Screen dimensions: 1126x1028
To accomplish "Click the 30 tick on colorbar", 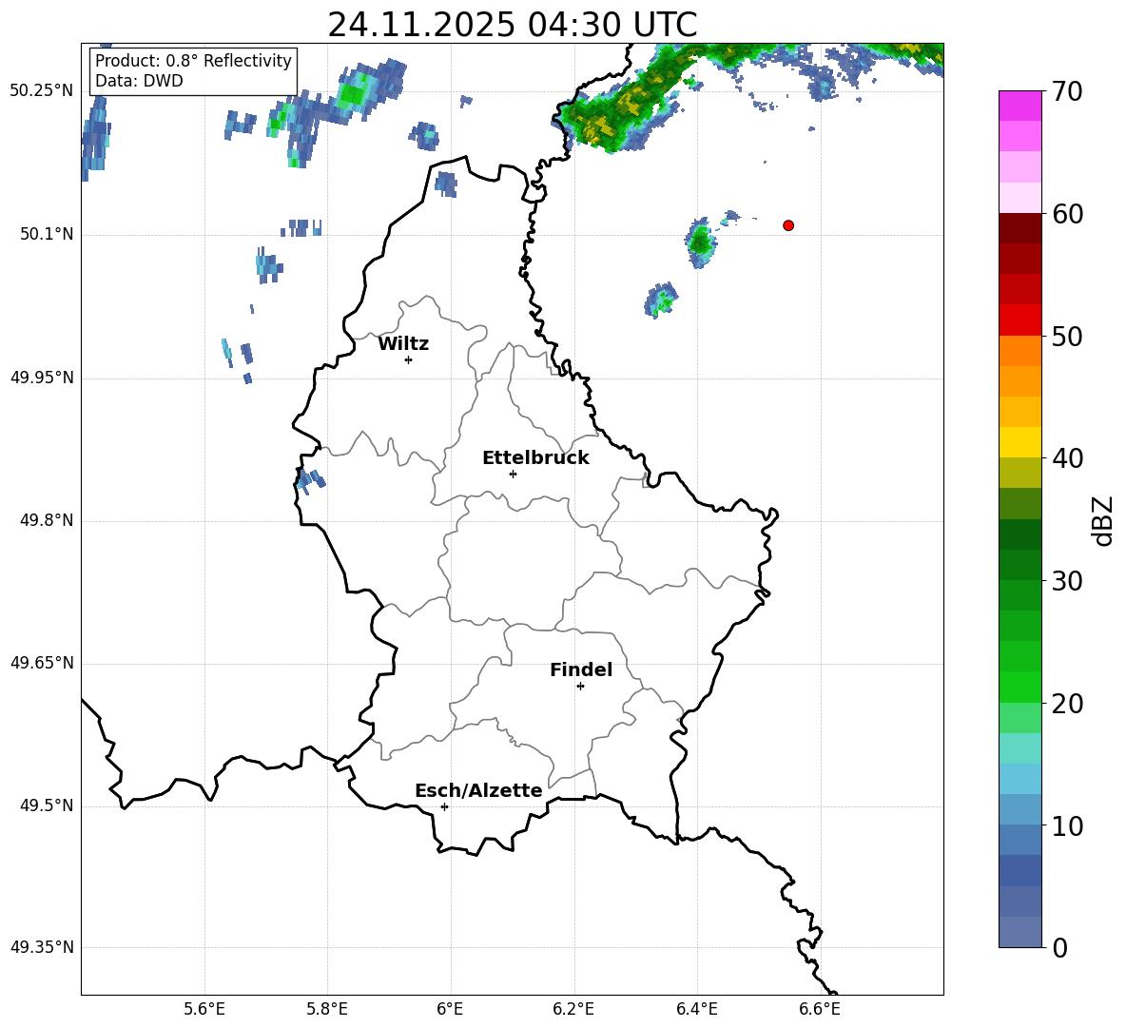I will tap(1066, 581).
